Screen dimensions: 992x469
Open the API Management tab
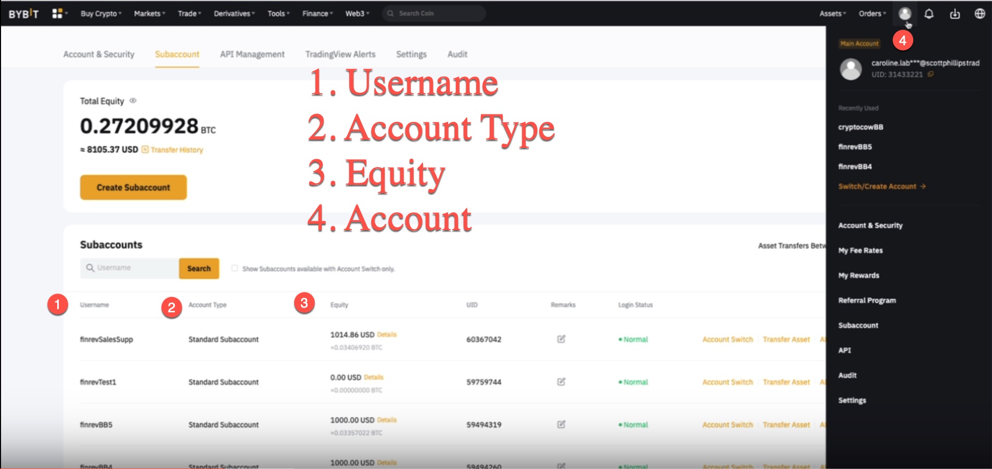(x=252, y=54)
